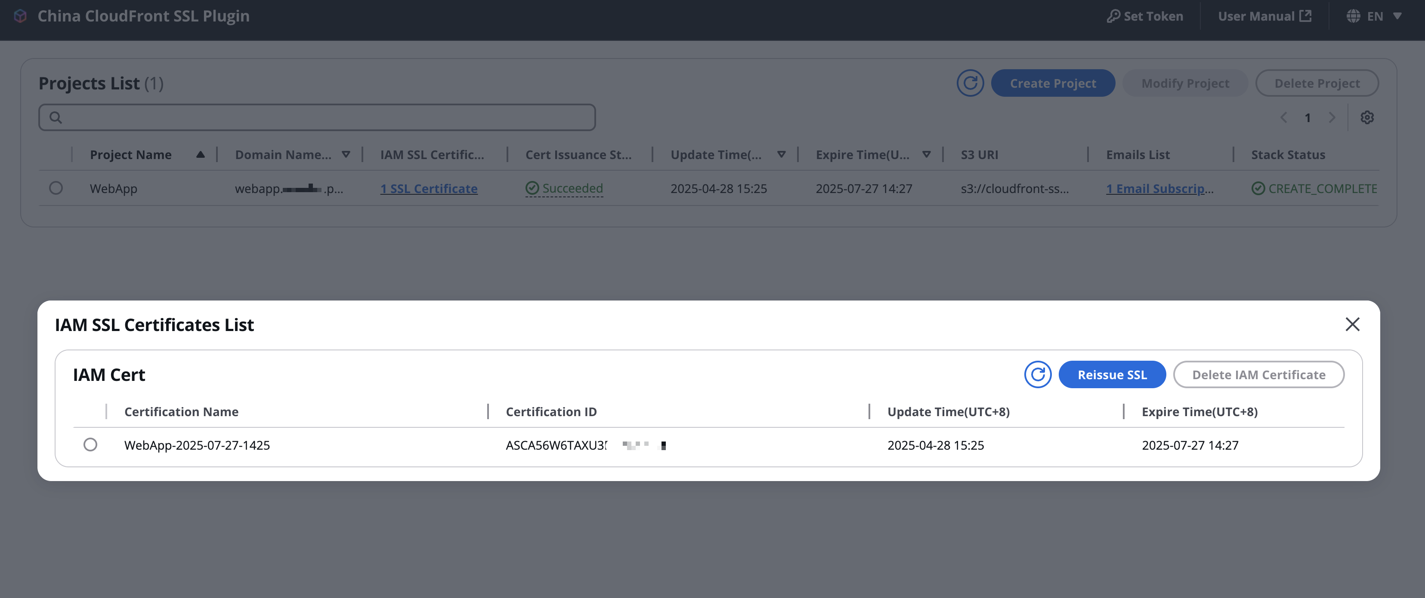Sort by Domain Name column arrow

tap(346, 155)
